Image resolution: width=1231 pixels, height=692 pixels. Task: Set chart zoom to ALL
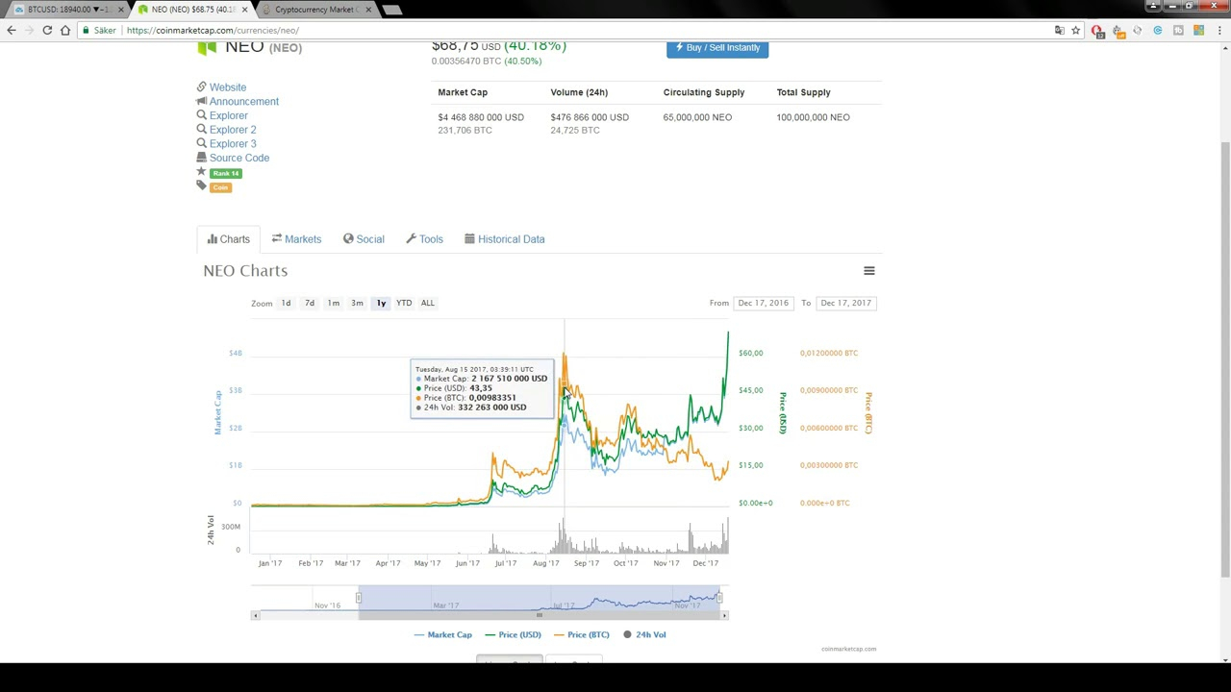click(428, 303)
